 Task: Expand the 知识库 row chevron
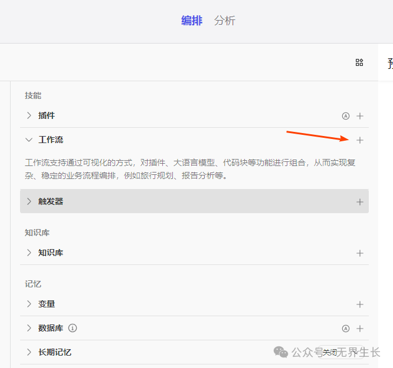29,253
